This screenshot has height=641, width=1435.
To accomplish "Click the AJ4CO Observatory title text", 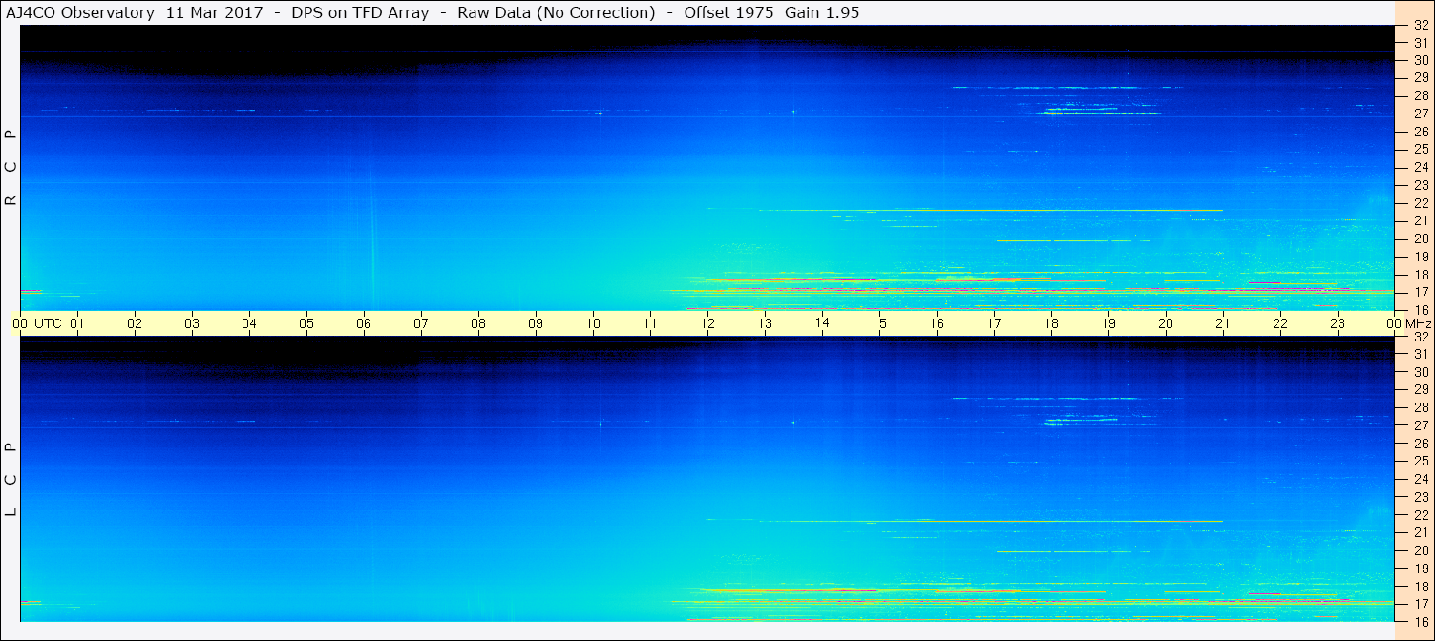I will 81,12.
